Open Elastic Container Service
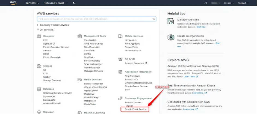Screen dimensions: 257x114 click(x=56, y=47)
